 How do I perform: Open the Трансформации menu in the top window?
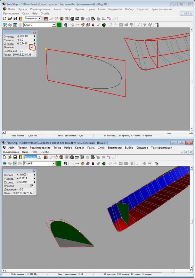[x=162, y=9]
